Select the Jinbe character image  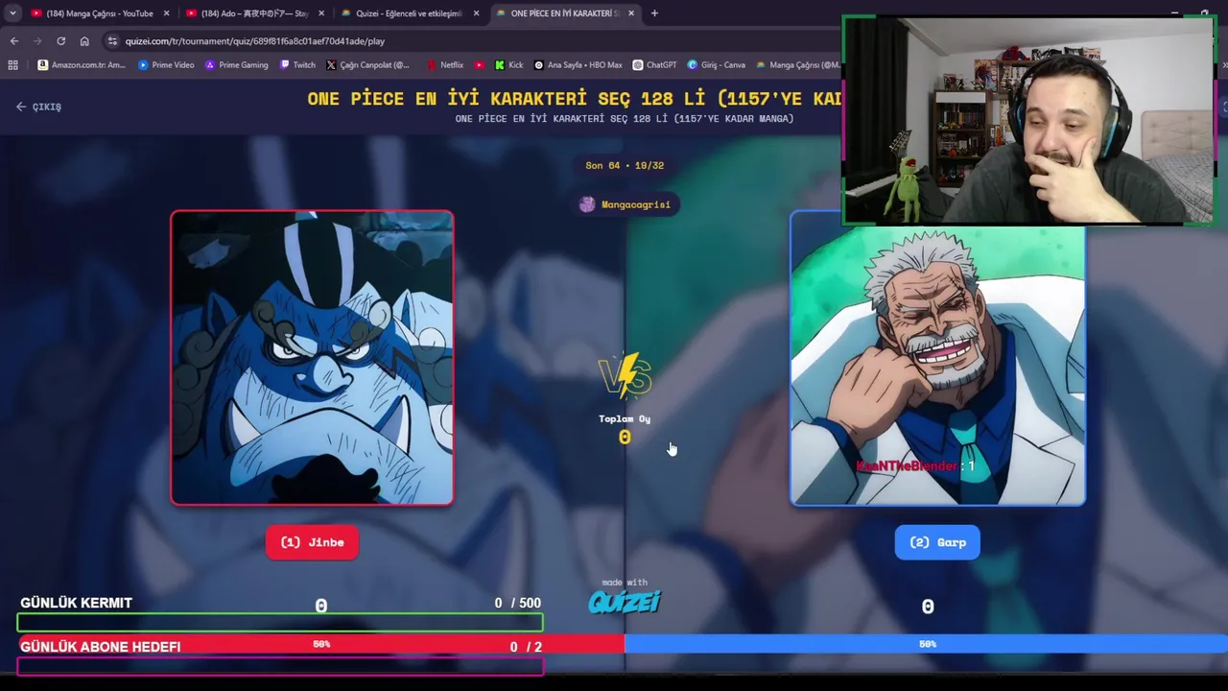point(312,358)
